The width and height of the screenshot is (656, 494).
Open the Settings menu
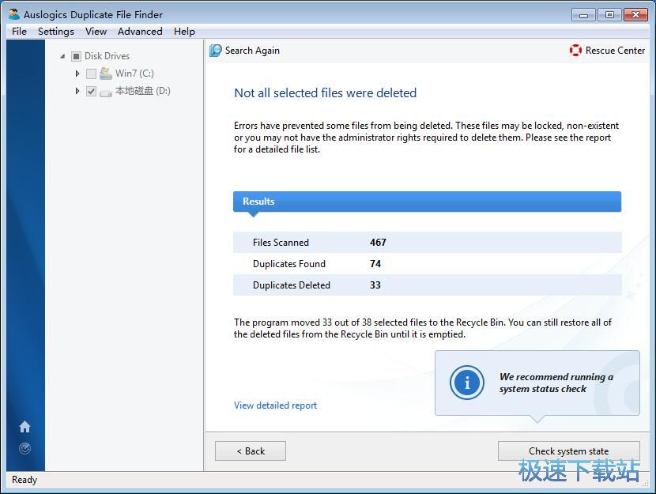click(x=55, y=32)
